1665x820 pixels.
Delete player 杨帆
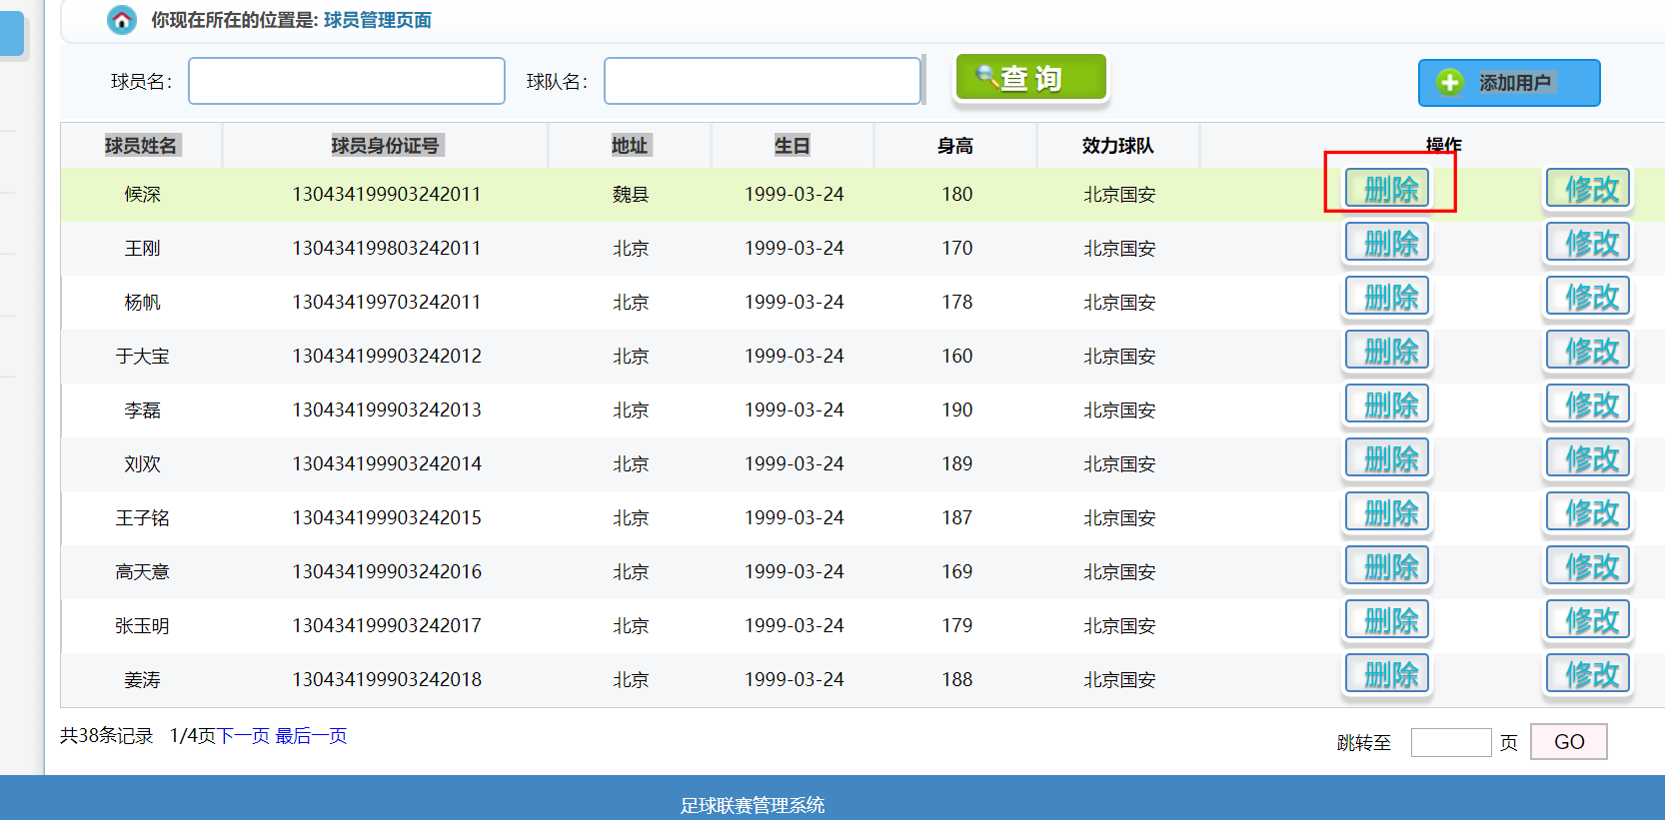tap(1387, 296)
